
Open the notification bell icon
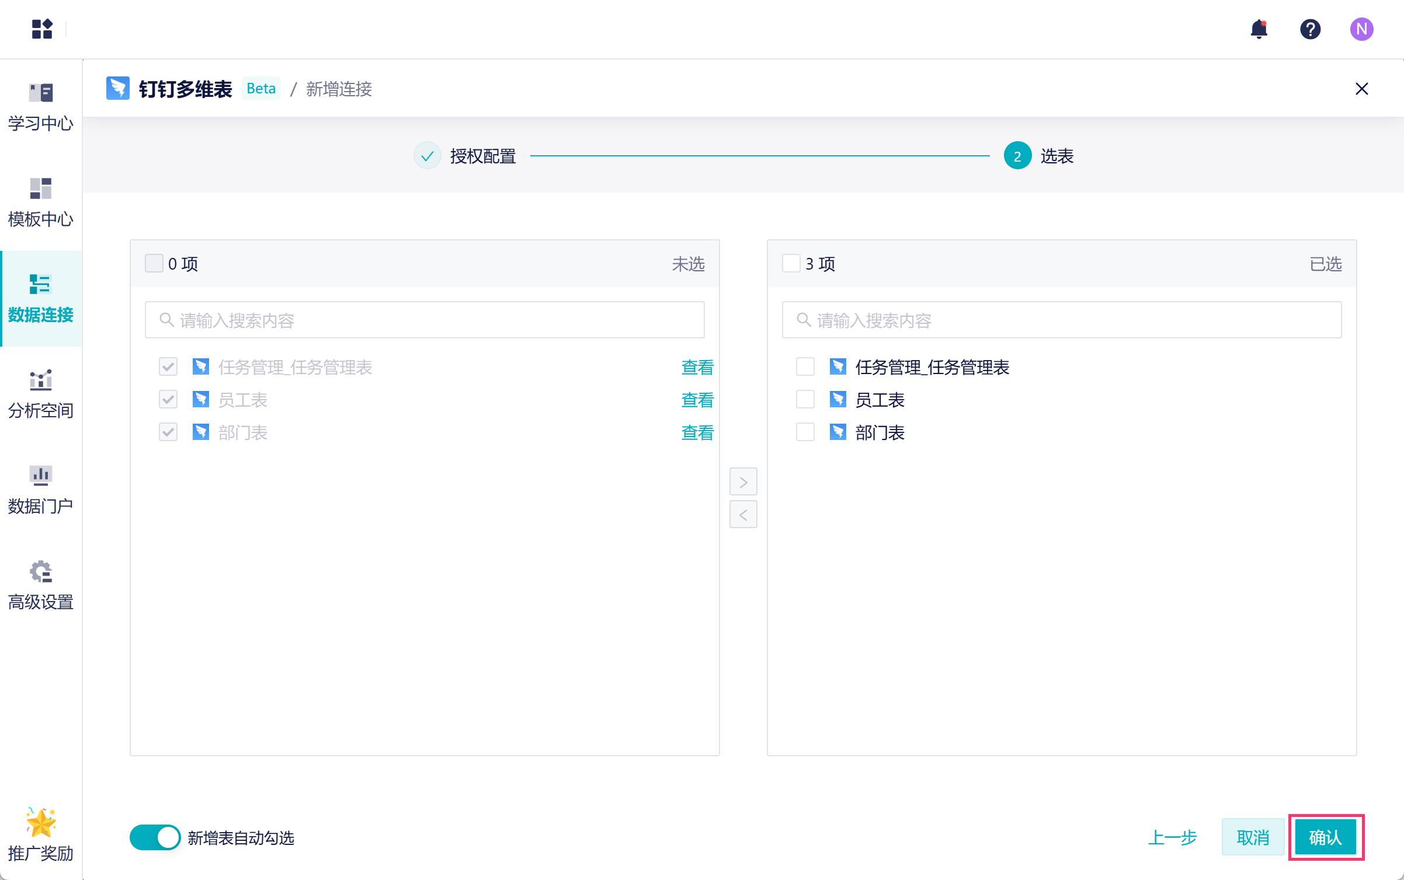pyautogui.click(x=1259, y=29)
